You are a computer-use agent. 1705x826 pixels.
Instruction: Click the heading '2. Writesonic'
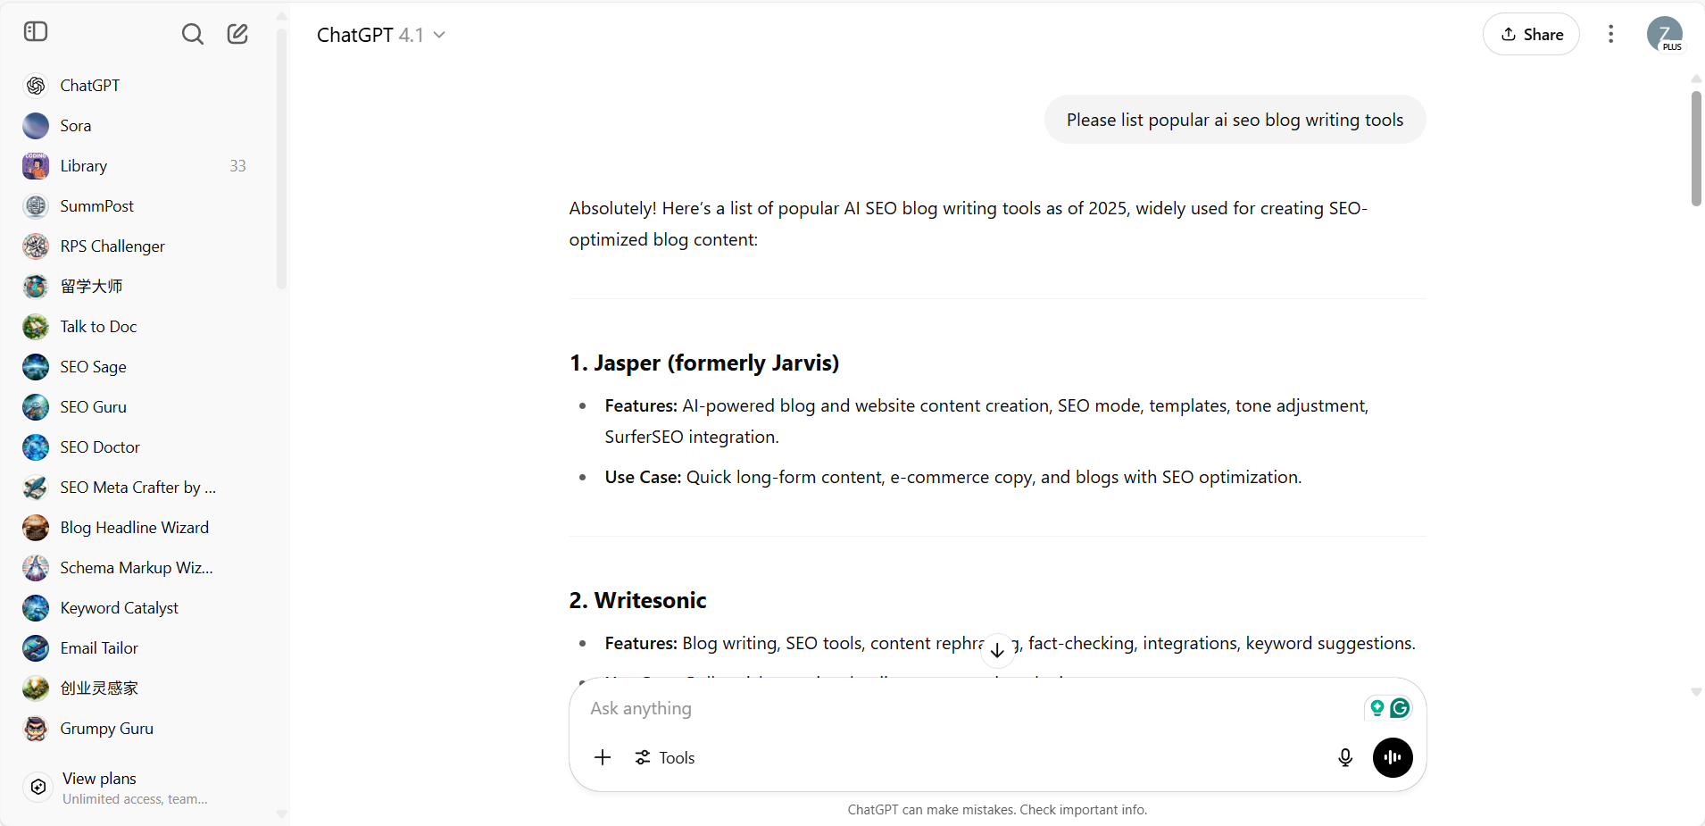(x=637, y=600)
